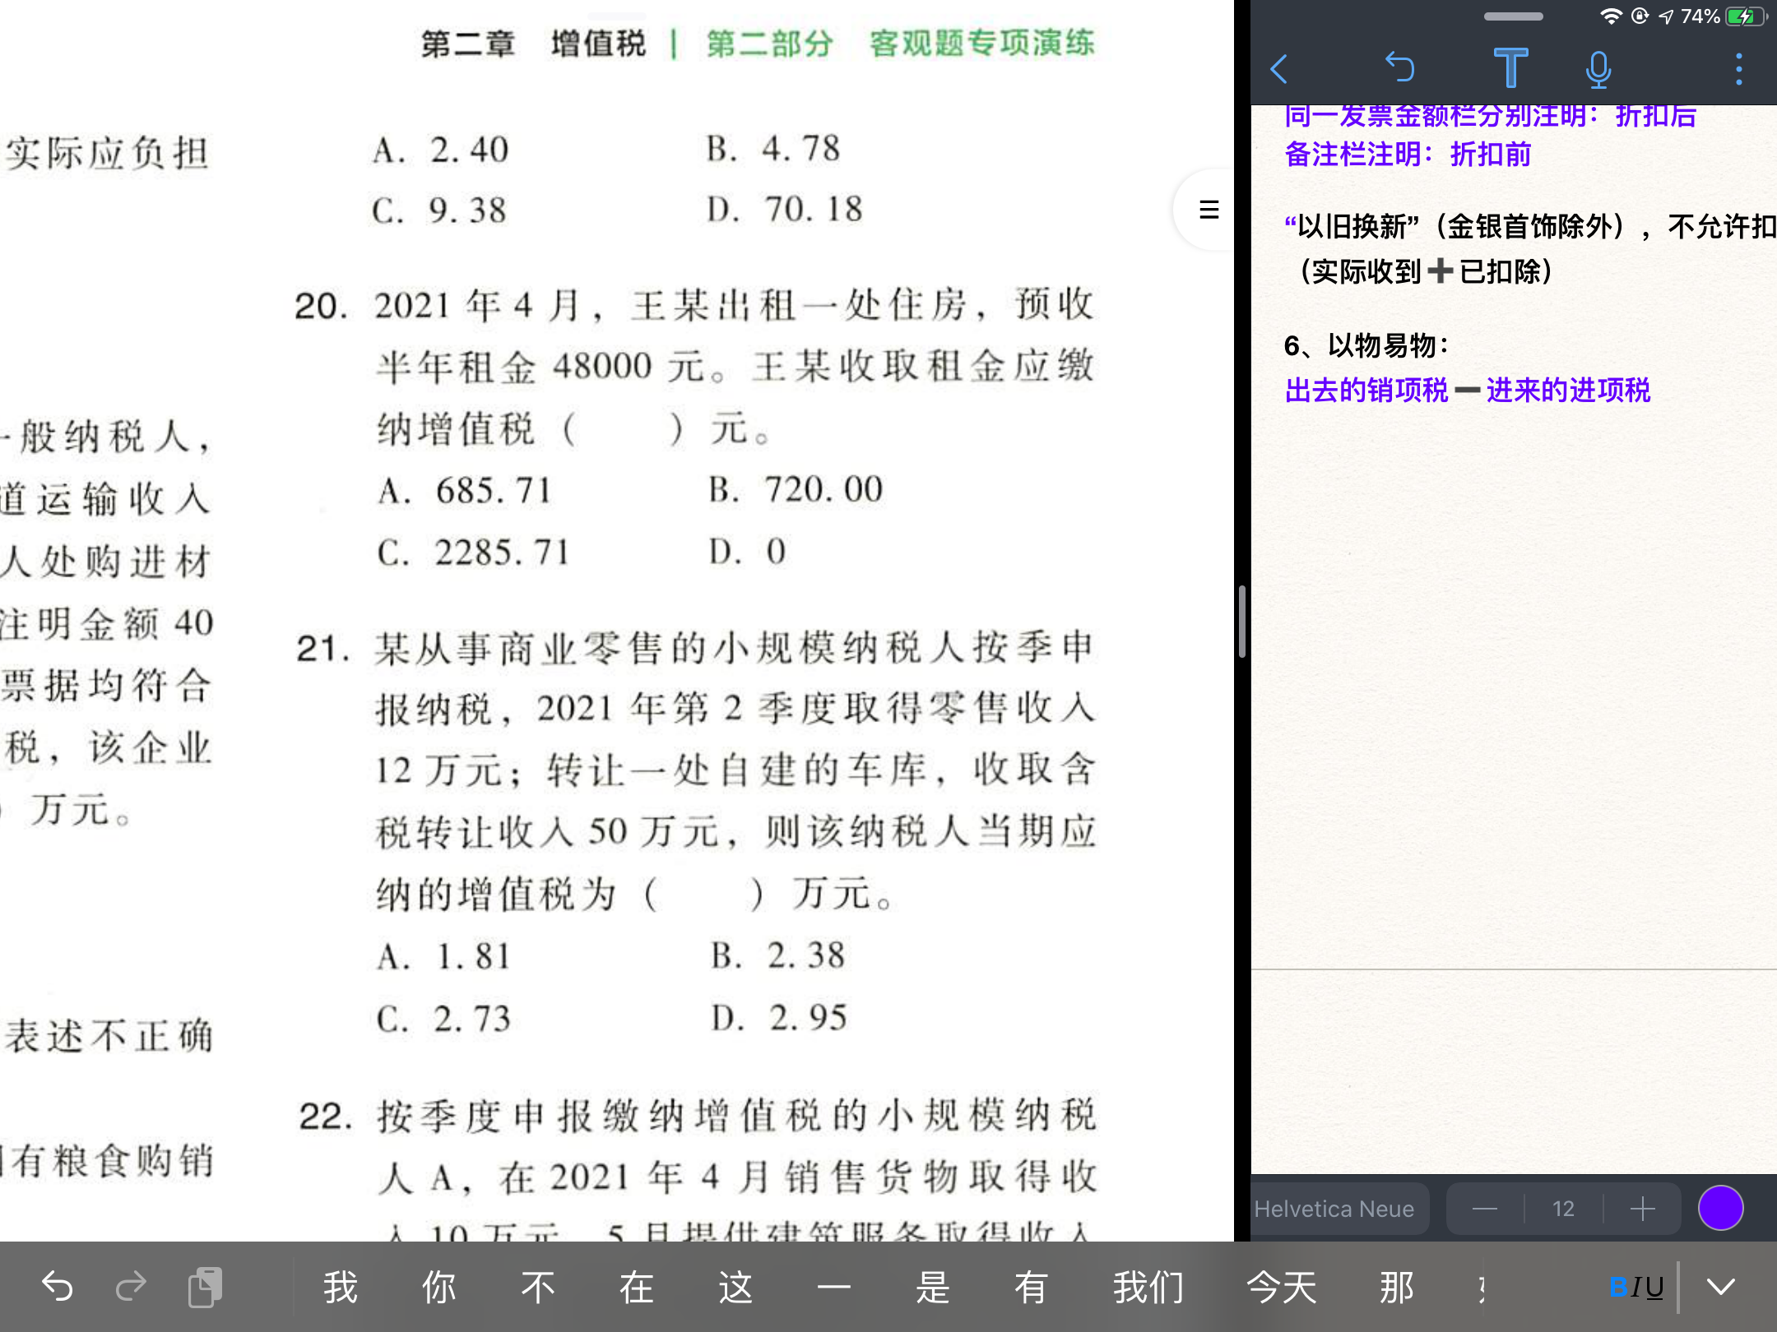Tap question 20 option A. 685.71

coord(465,491)
